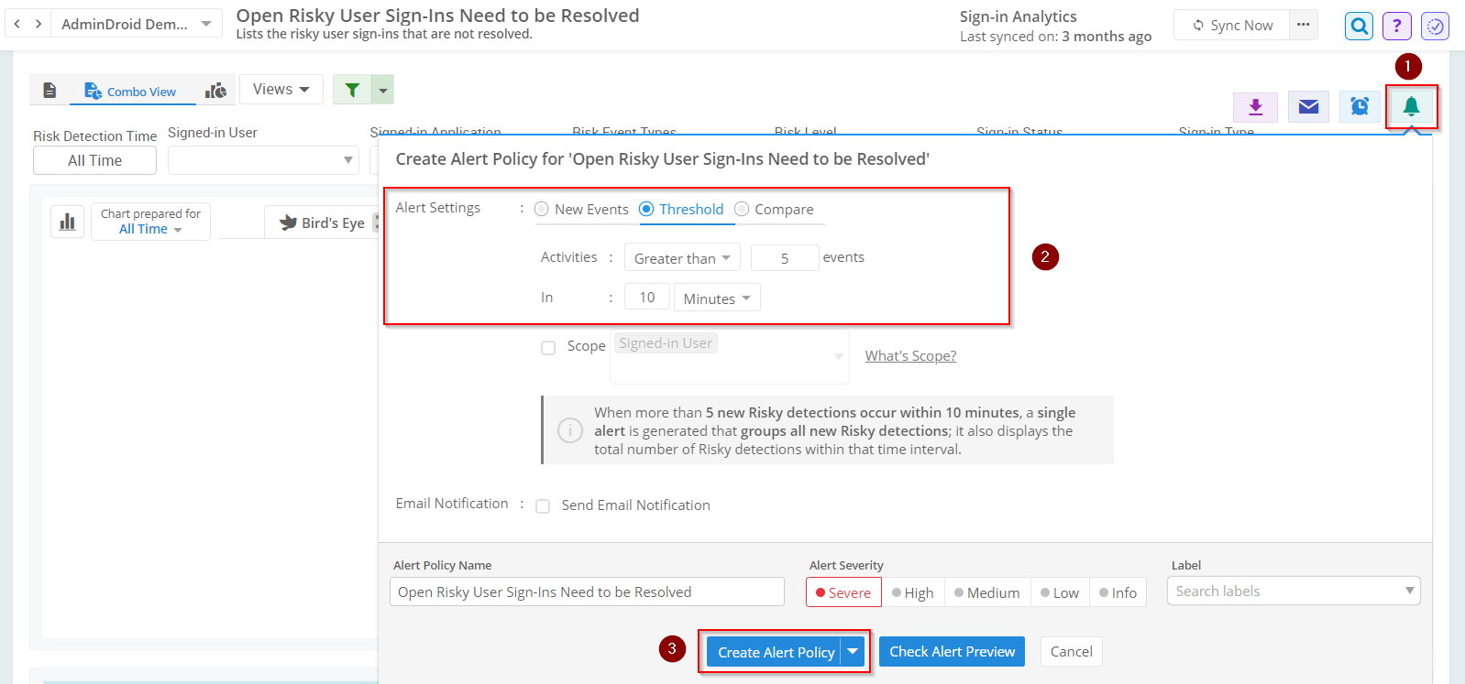
Task: Open the search magnifier icon
Action: coord(1359,26)
